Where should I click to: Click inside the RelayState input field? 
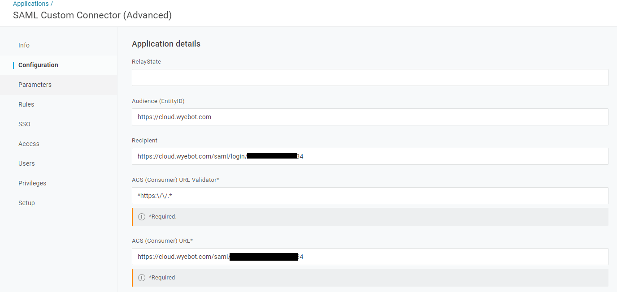[369, 77]
